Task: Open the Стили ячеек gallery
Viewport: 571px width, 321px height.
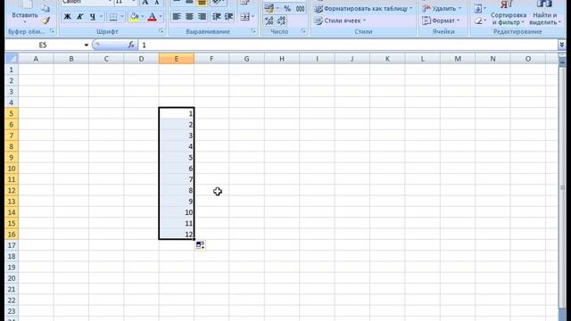Action: coord(340,21)
